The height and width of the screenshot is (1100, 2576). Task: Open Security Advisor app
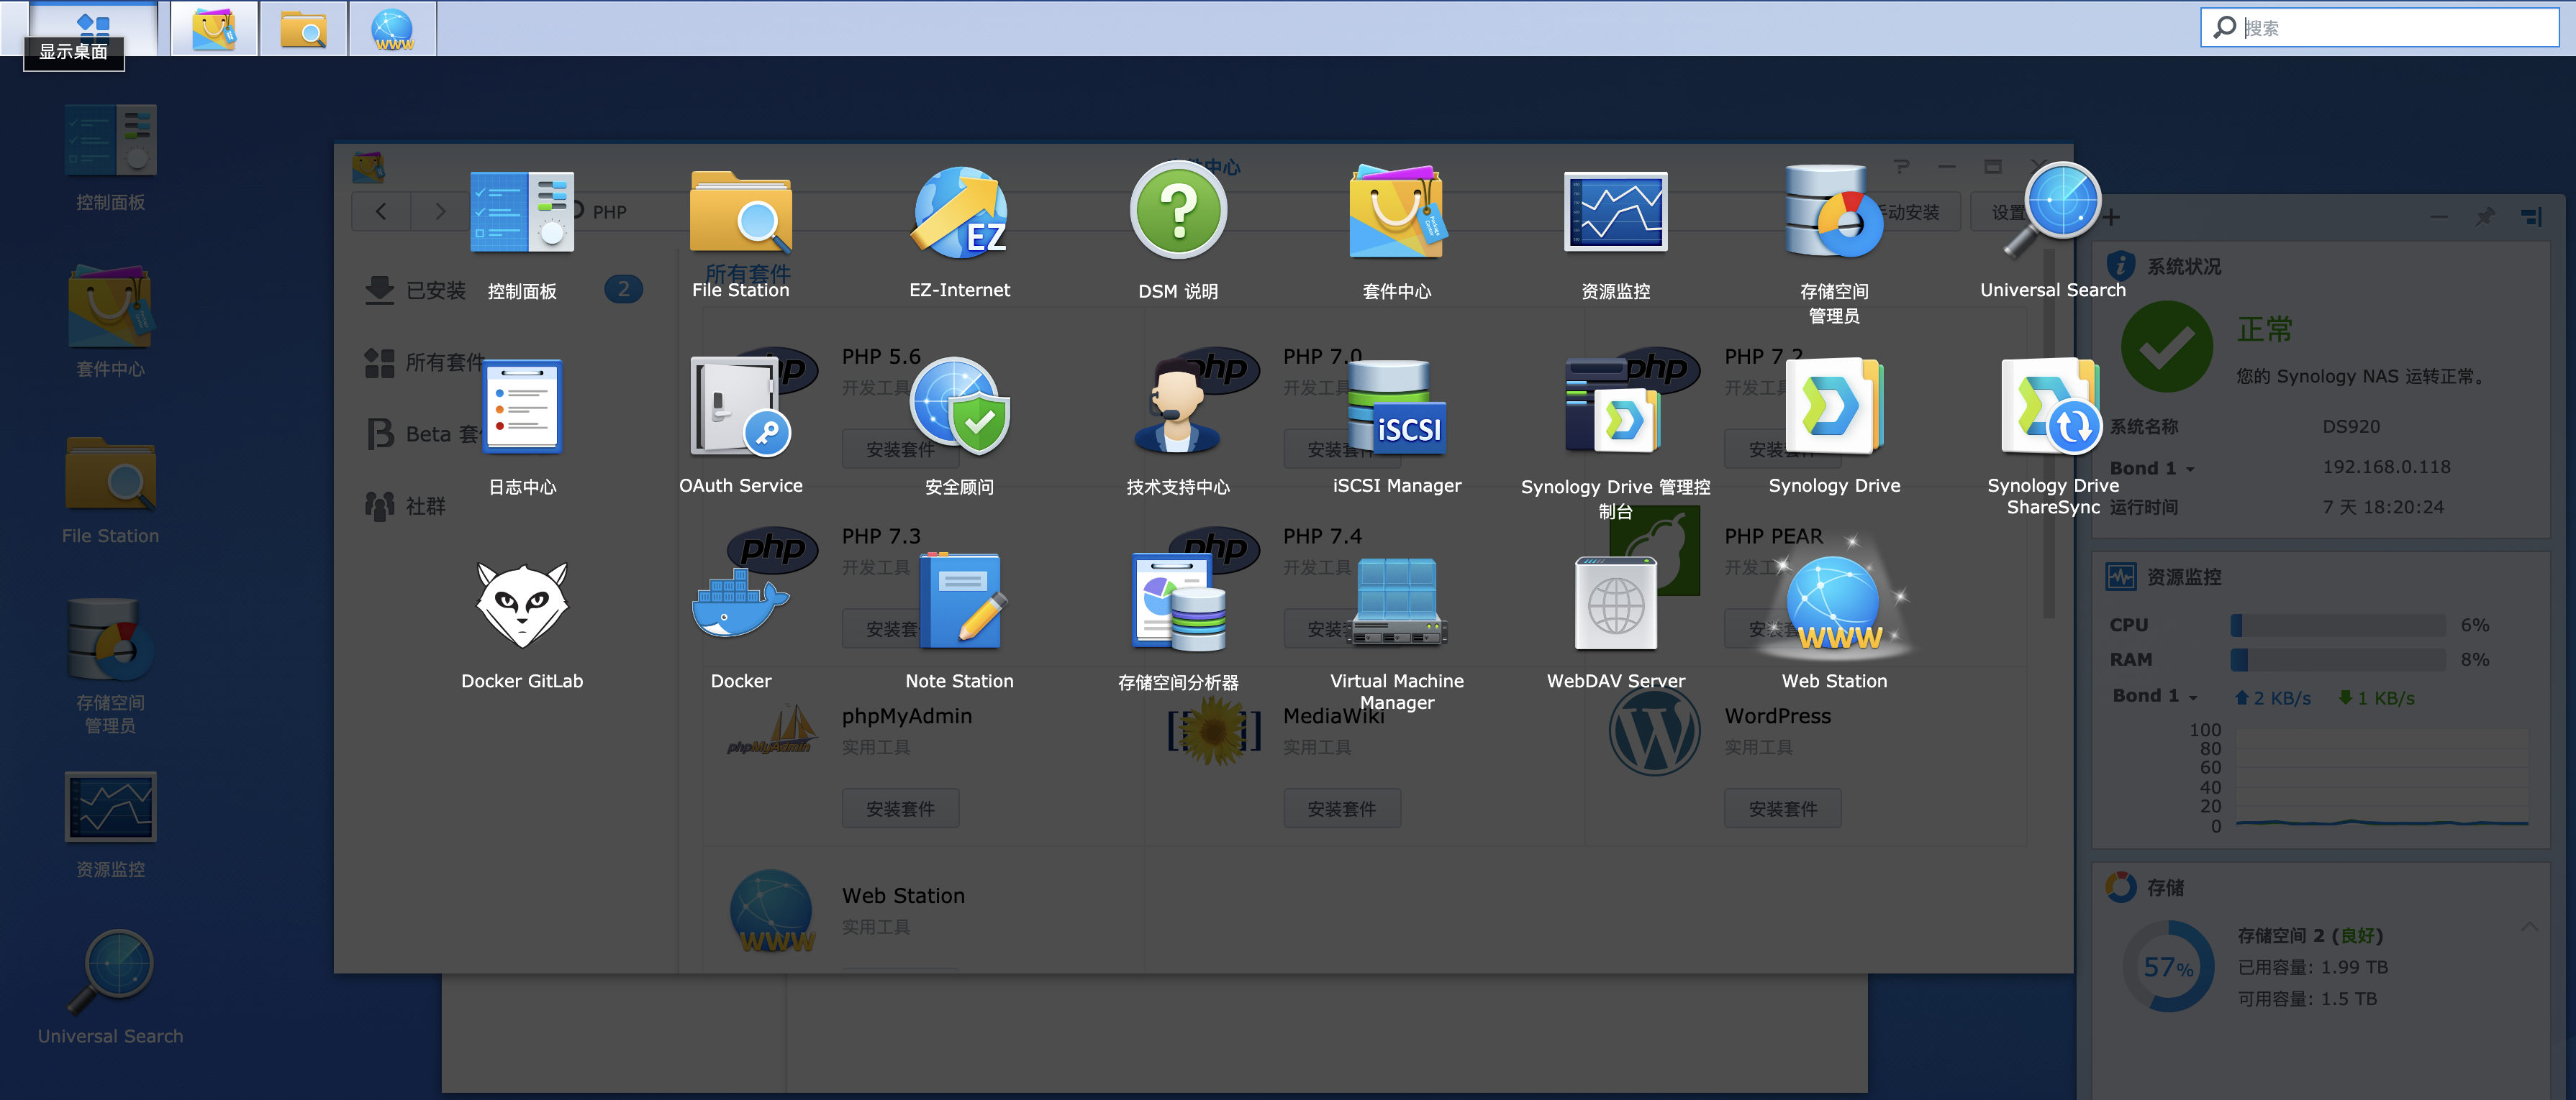pos(959,408)
